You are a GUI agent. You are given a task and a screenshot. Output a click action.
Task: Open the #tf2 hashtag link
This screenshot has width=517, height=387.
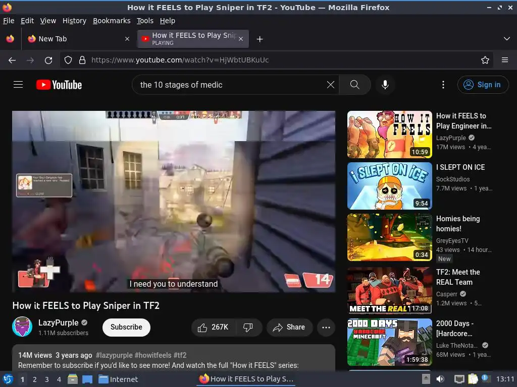click(x=180, y=355)
